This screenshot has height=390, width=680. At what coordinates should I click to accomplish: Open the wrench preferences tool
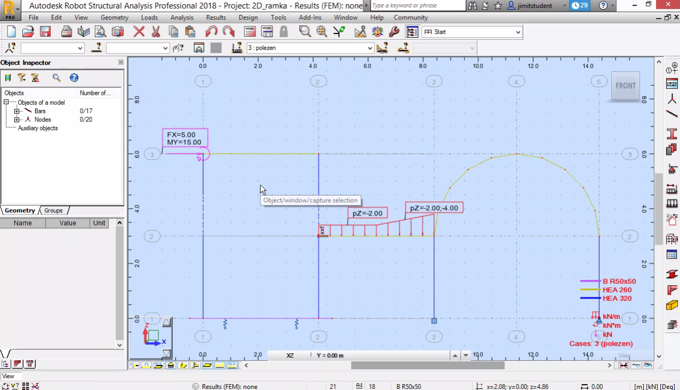(x=394, y=31)
